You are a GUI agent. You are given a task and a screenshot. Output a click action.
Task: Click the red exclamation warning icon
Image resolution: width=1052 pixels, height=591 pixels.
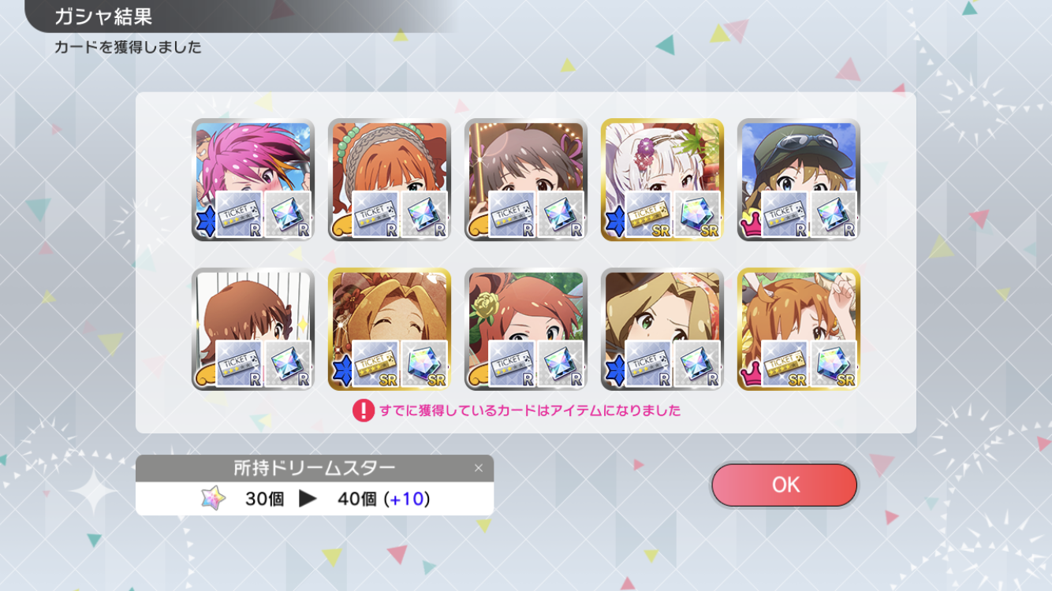[363, 411]
